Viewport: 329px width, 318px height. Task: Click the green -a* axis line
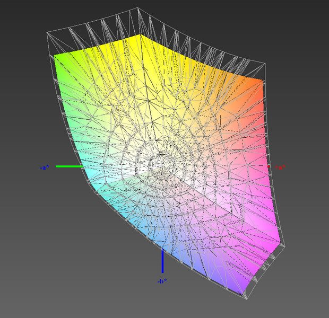click(x=70, y=166)
